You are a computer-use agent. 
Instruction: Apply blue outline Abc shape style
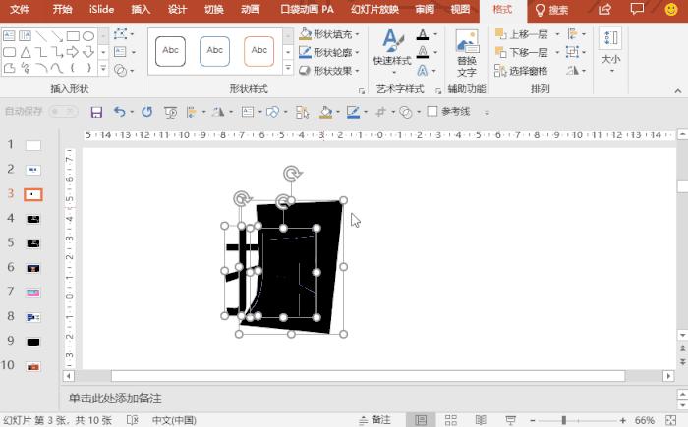(214, 51)
